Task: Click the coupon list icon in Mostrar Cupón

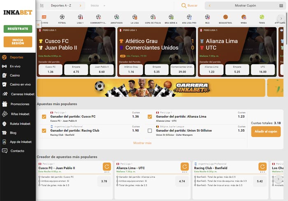Action: (281, 6)
